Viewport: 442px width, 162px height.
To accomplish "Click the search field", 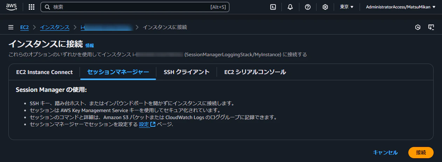I will point(135,7).
